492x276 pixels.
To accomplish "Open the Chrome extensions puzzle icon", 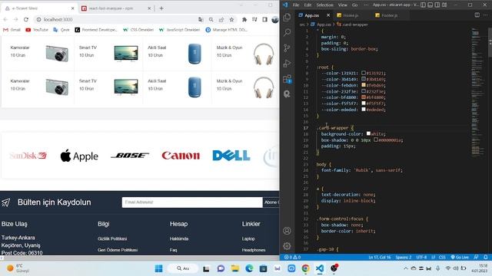I will (x=244, y=19).
